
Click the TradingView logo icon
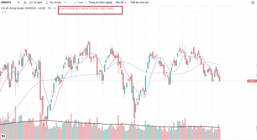coord(3,136)
